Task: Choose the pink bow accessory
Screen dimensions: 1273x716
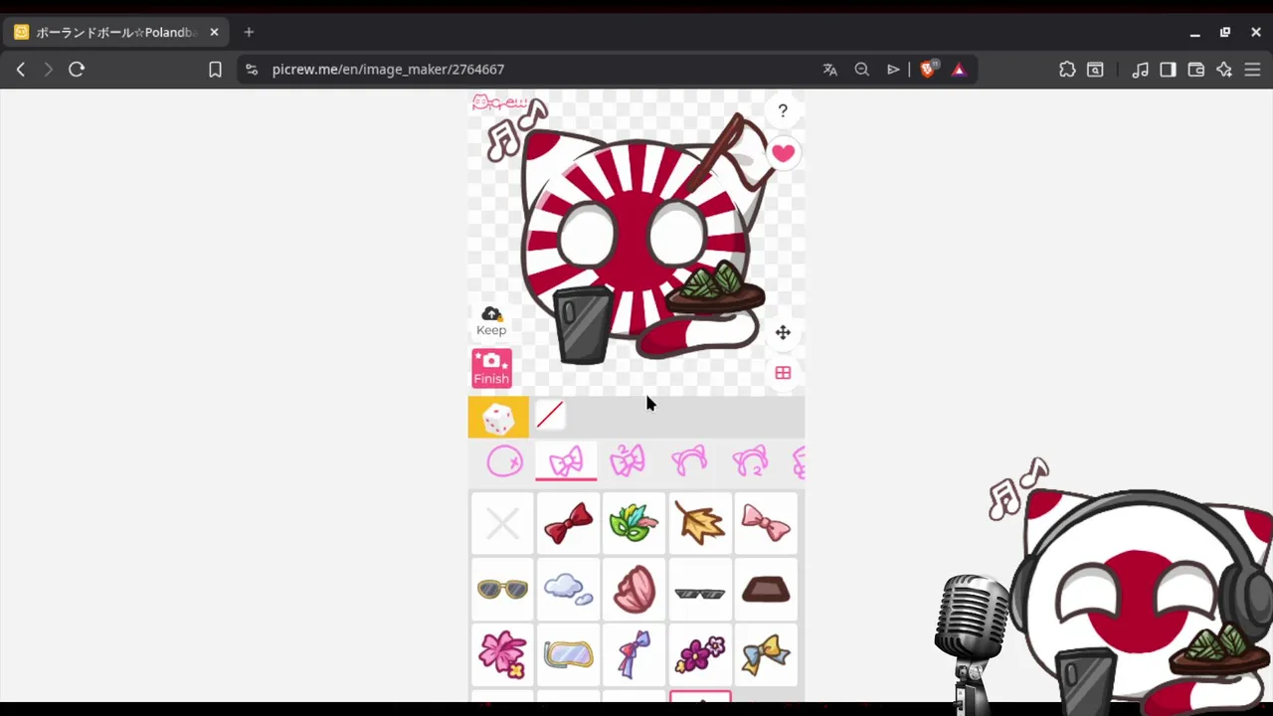Action: click(766, 523)
